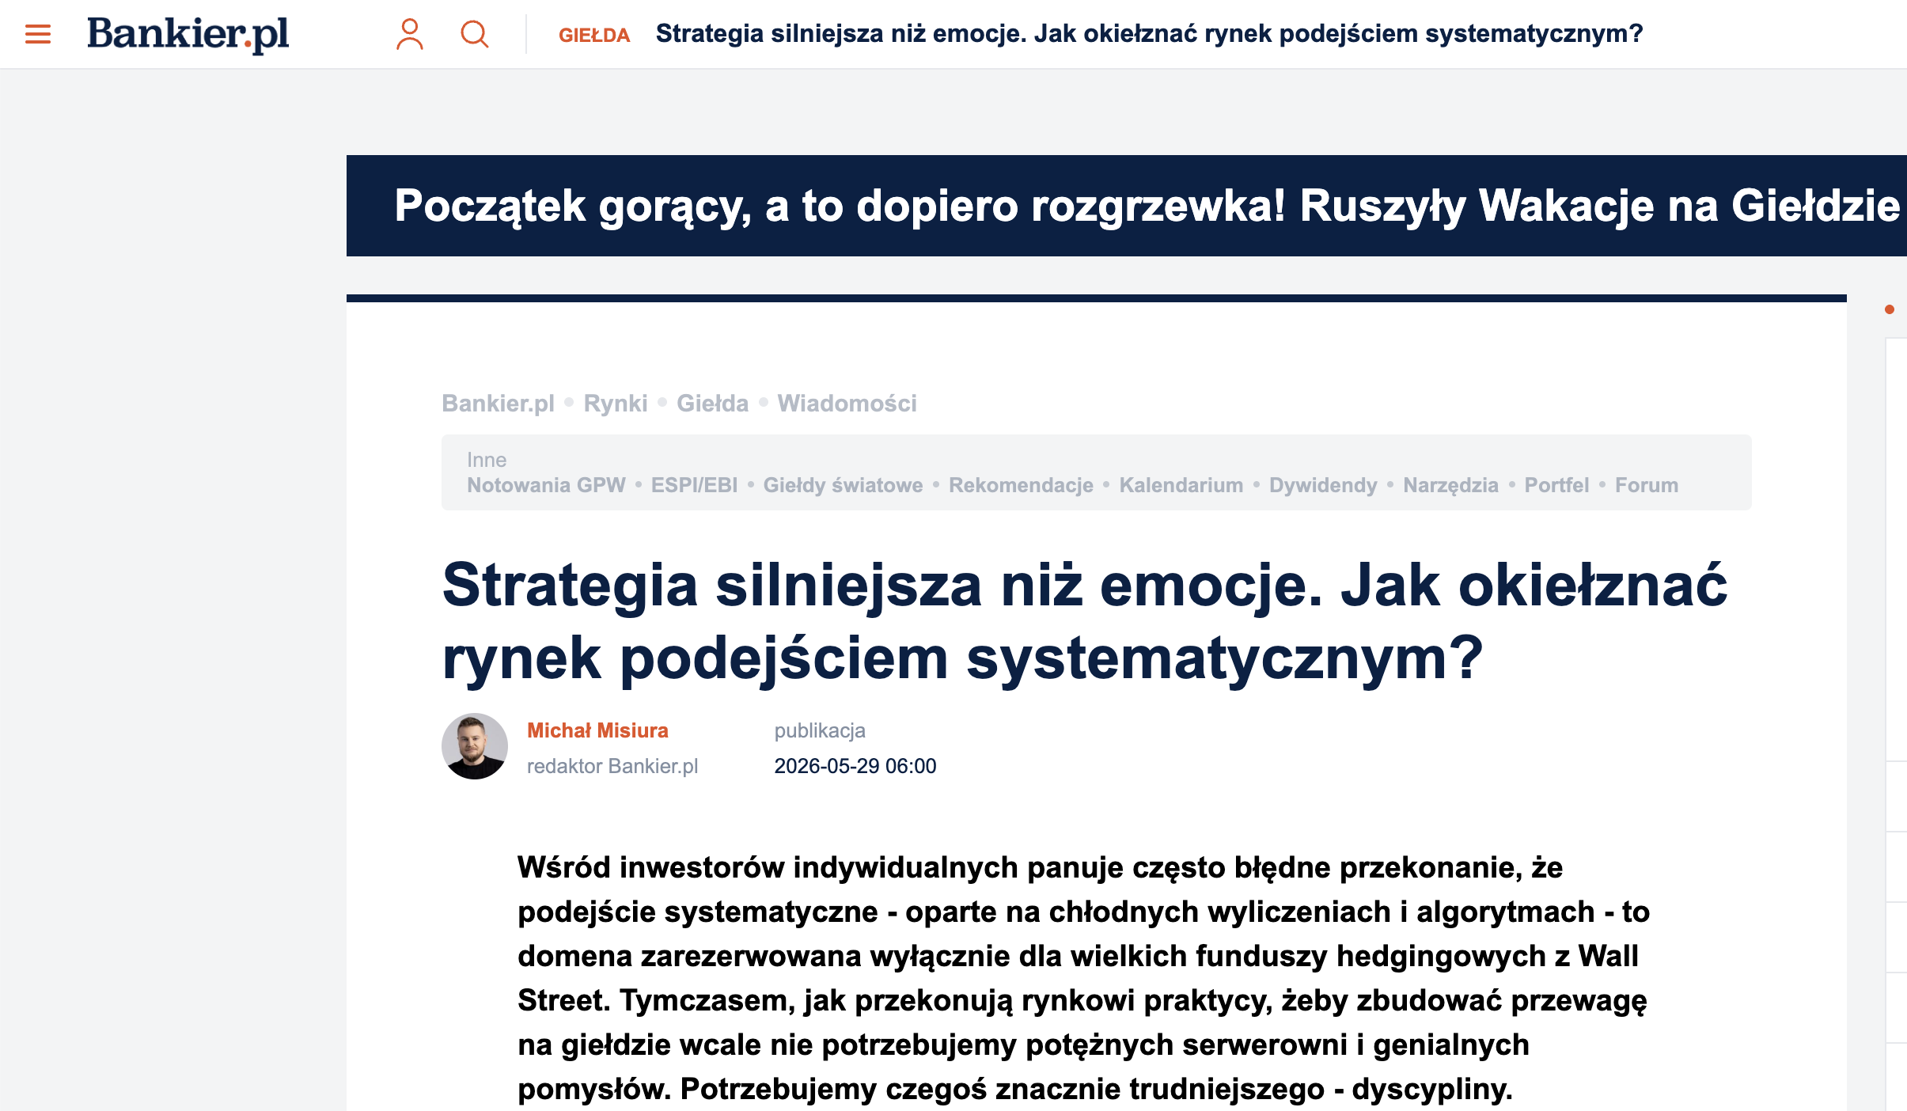
Task: Open the user account icon
Action: tap(409, 34)
